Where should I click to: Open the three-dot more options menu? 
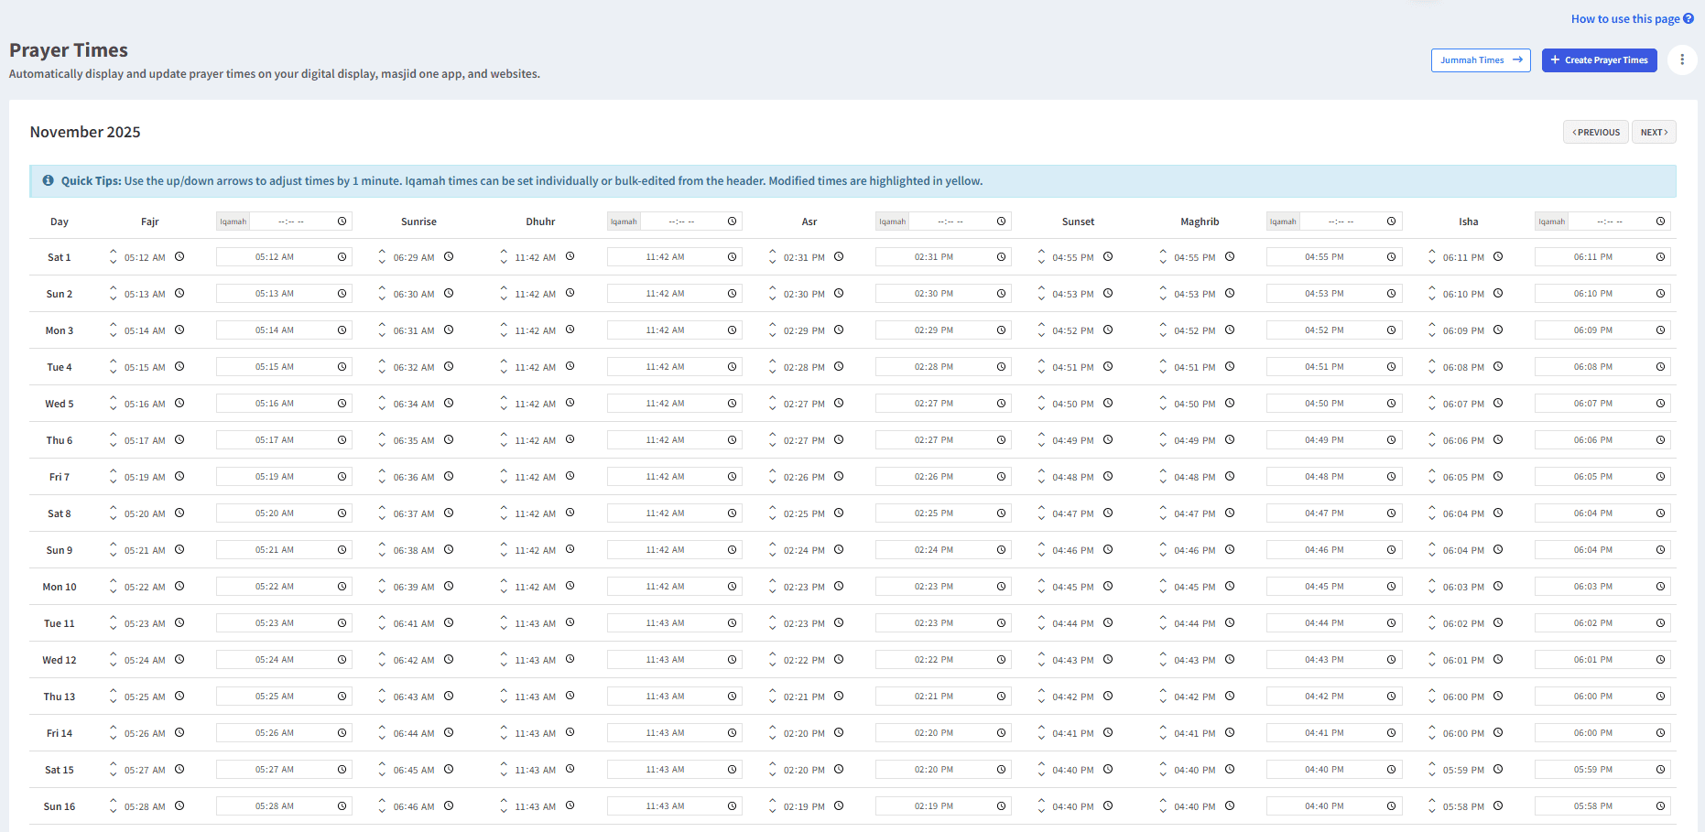pos(1682,59)
